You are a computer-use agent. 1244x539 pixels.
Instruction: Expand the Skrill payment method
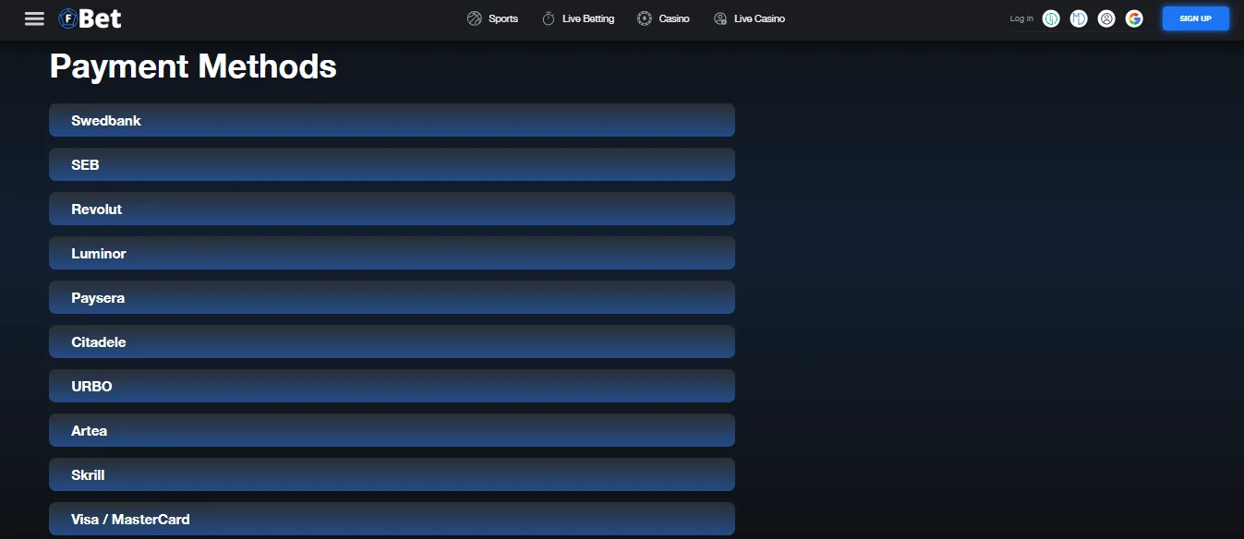pos(392,474)
